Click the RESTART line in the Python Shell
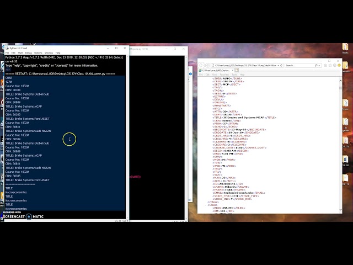This screenshot has height=265, width=353. [x=60, y=73]
